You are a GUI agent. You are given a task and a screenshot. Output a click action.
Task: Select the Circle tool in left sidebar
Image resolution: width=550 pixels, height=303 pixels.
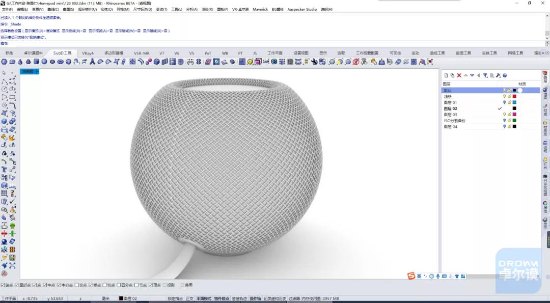[x=4, y=89]
